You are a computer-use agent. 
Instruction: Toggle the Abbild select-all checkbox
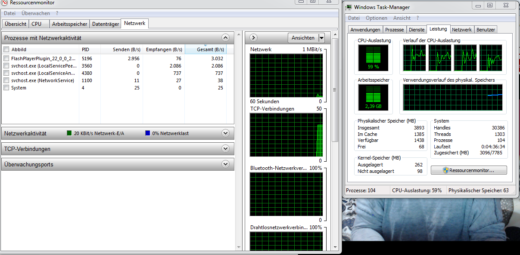[x=6, y=49]
